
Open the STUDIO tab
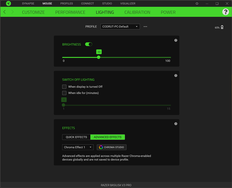(107, 4)
